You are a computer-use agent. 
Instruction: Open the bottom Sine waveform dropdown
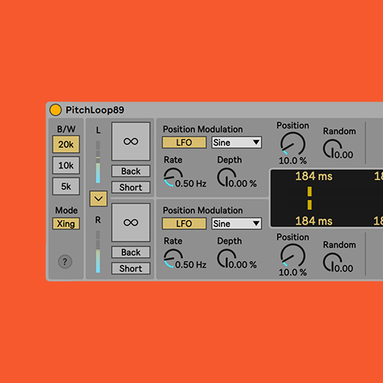tap(236, 223)
